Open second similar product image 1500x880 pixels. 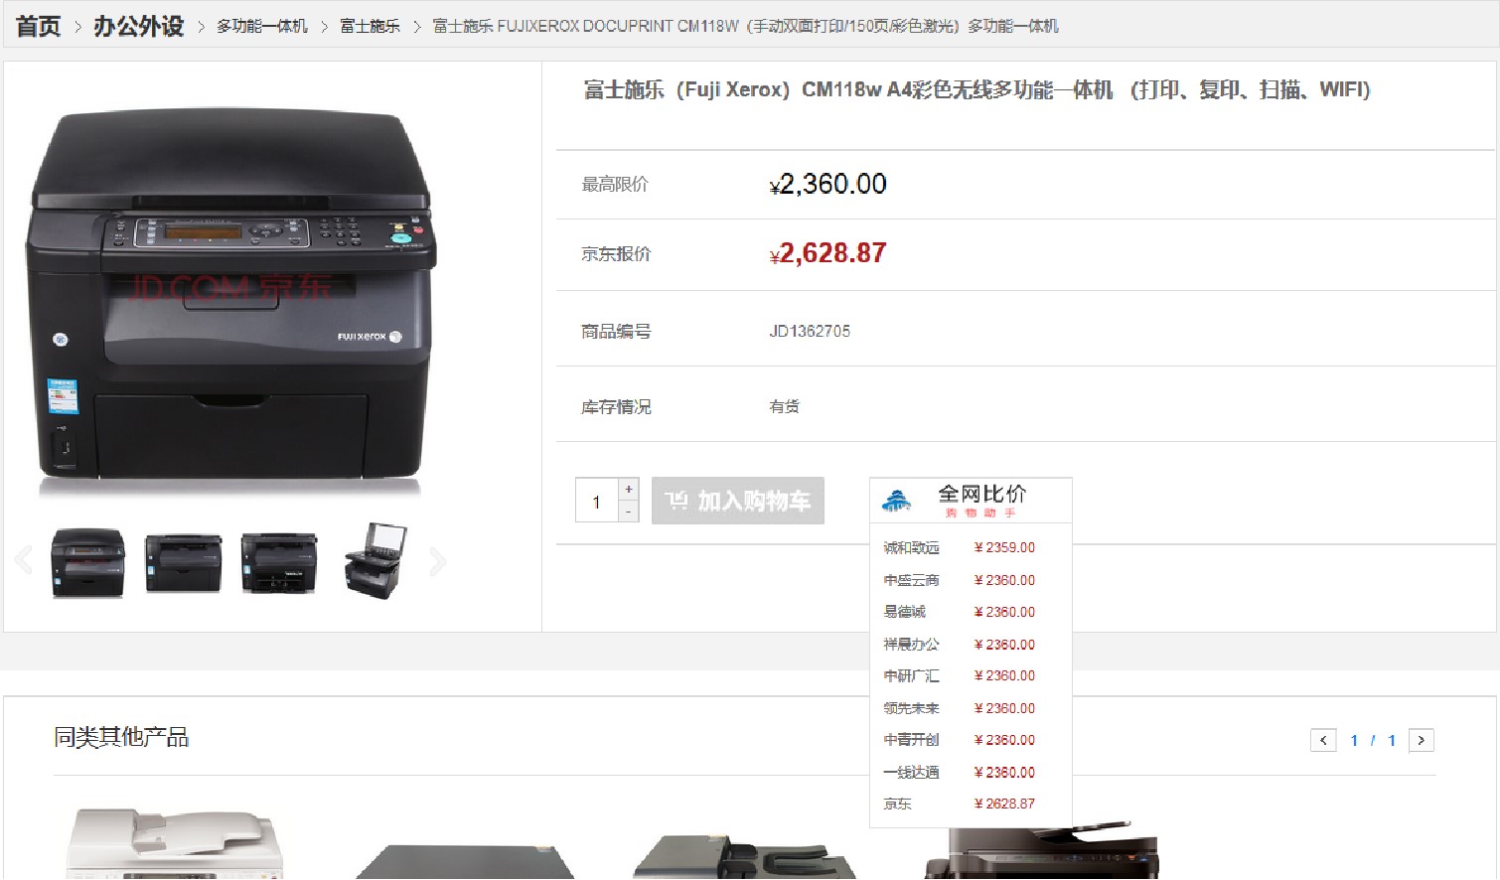pyautogui.click(x=465, y=861)
